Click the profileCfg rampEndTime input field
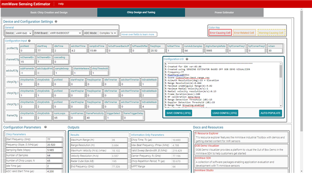The width and height of the screenshot is (312, 176). [x=97, y=51]
